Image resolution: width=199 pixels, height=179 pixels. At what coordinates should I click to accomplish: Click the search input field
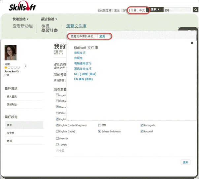pos(177,10)
